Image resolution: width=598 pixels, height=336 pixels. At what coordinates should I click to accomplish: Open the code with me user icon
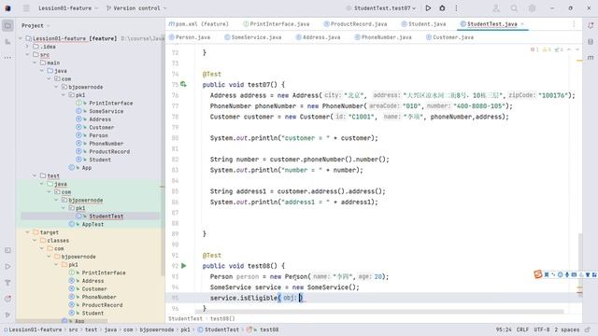tap(496, 8)
